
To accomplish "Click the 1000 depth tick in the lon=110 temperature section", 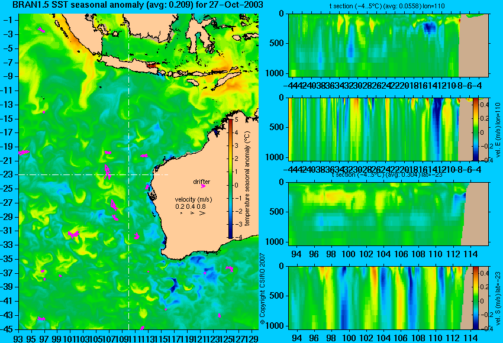I will (275, 73).
